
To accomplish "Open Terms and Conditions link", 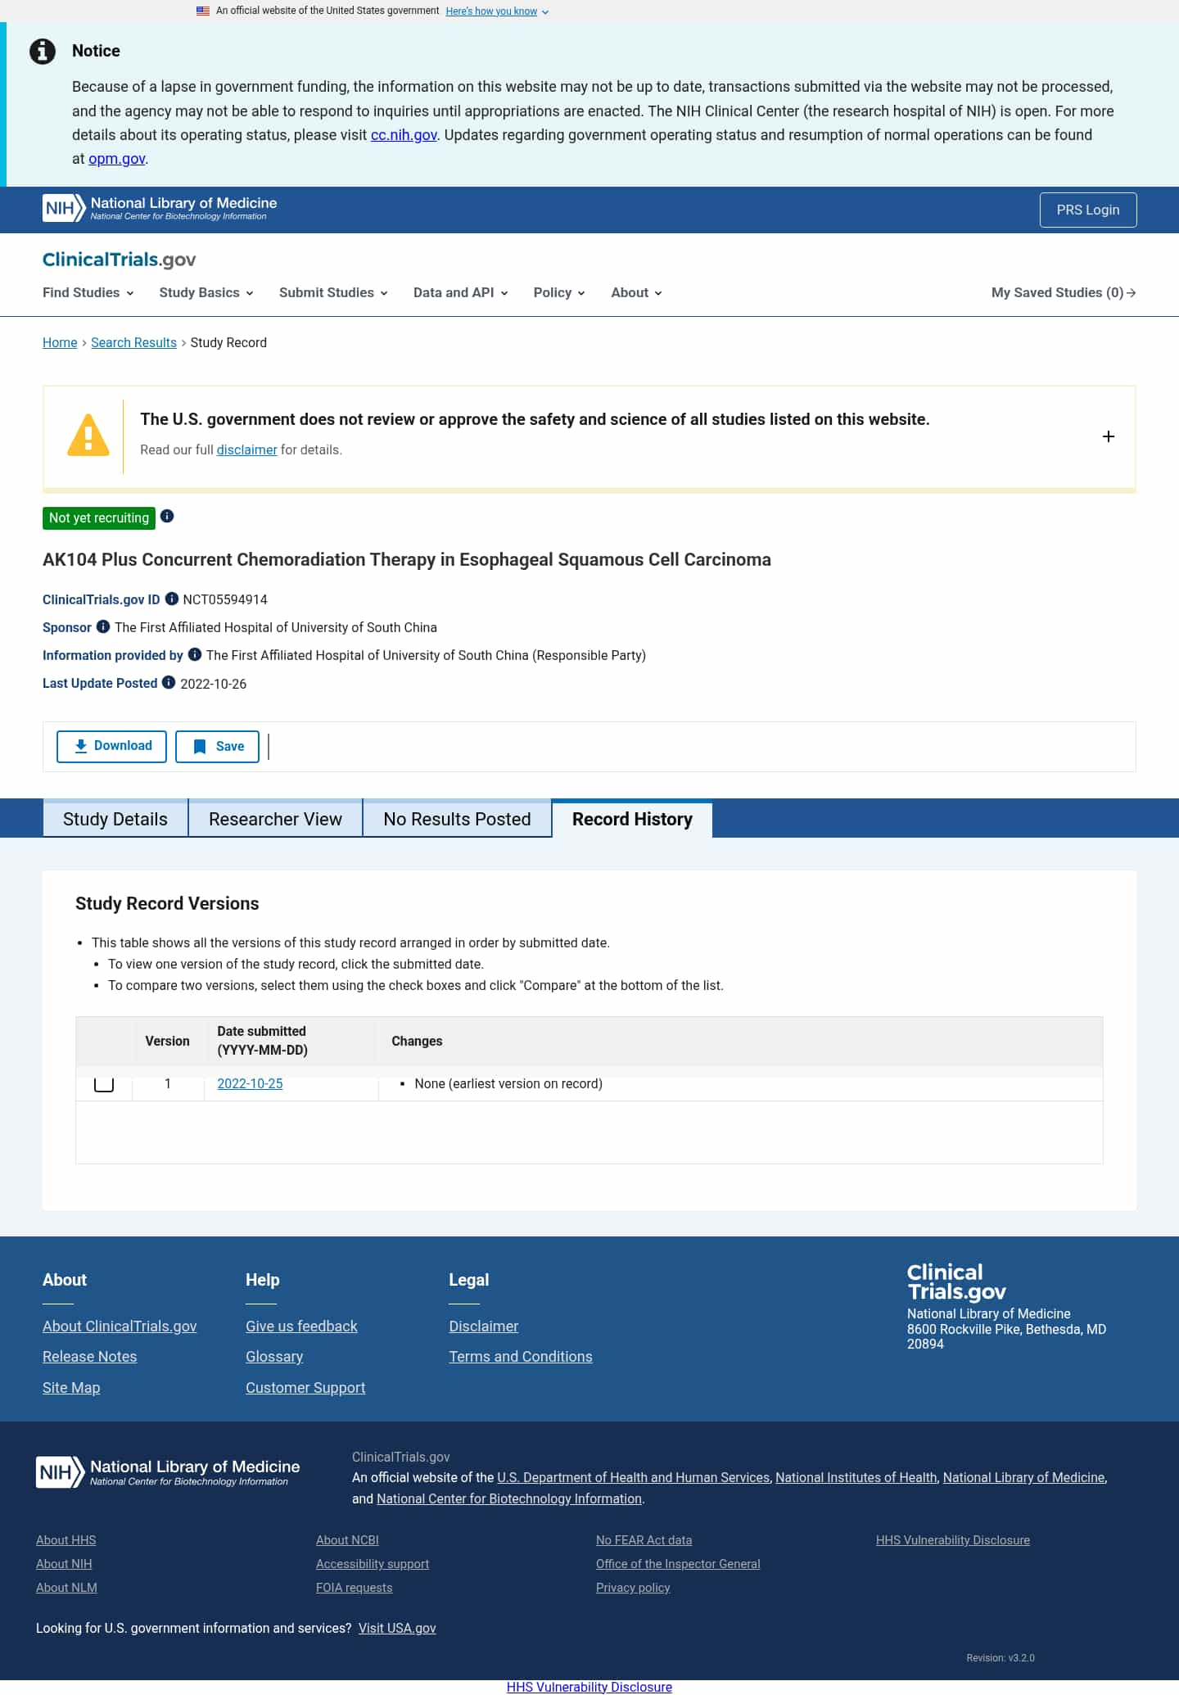I will coord(521,1356).
